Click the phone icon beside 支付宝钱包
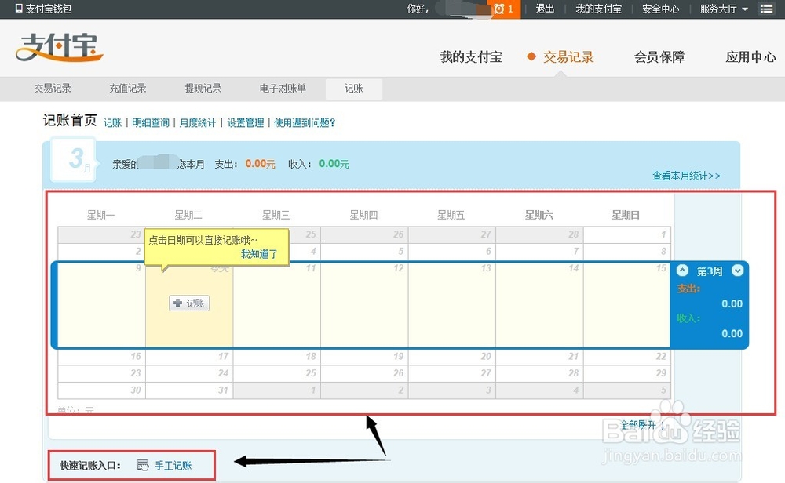This screenshot has height=483, width=785. [x=19, y=9]
